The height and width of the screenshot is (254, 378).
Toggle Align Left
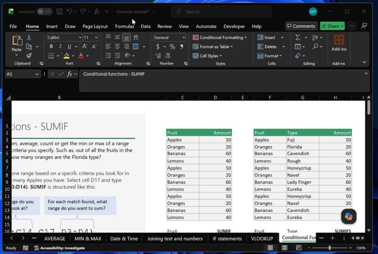point(108,46)
